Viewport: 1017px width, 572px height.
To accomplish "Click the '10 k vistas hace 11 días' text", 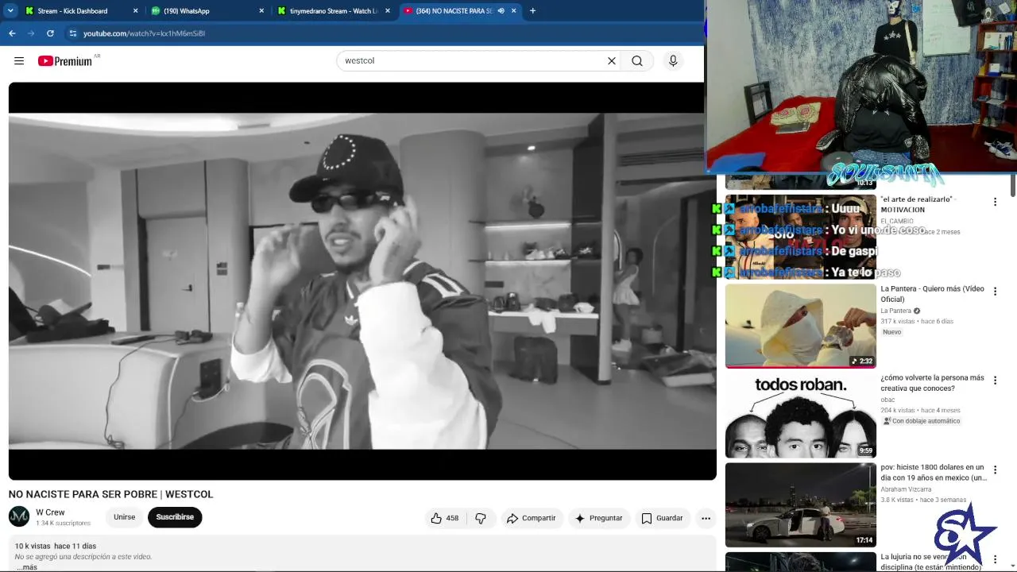I will (56, 547).
